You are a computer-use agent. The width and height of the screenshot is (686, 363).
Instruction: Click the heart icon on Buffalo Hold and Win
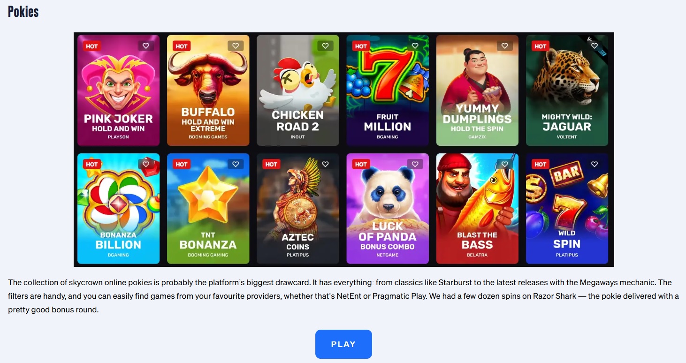coord(236,46)
